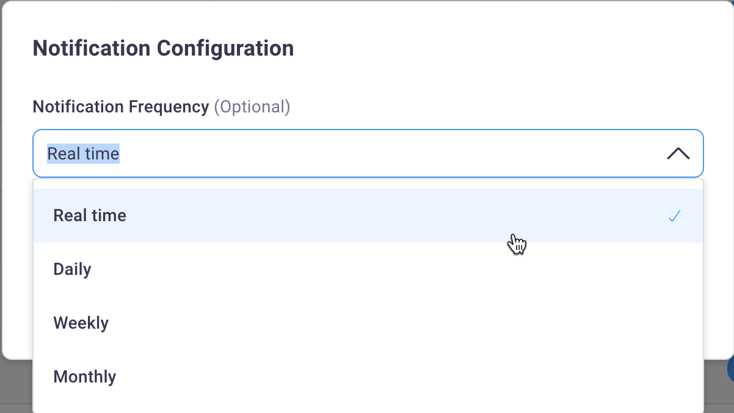Screen dimensions: 734x413
Task: Collapse the Notification Frequency dropdown with the chevron
Action: 678,154
